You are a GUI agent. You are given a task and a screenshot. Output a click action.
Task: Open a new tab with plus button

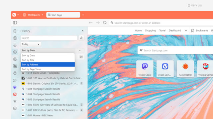83,15
